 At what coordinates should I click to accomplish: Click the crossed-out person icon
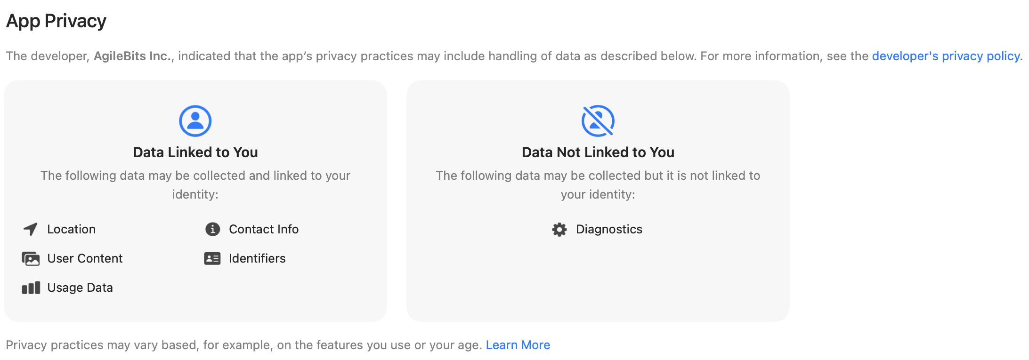598,121
